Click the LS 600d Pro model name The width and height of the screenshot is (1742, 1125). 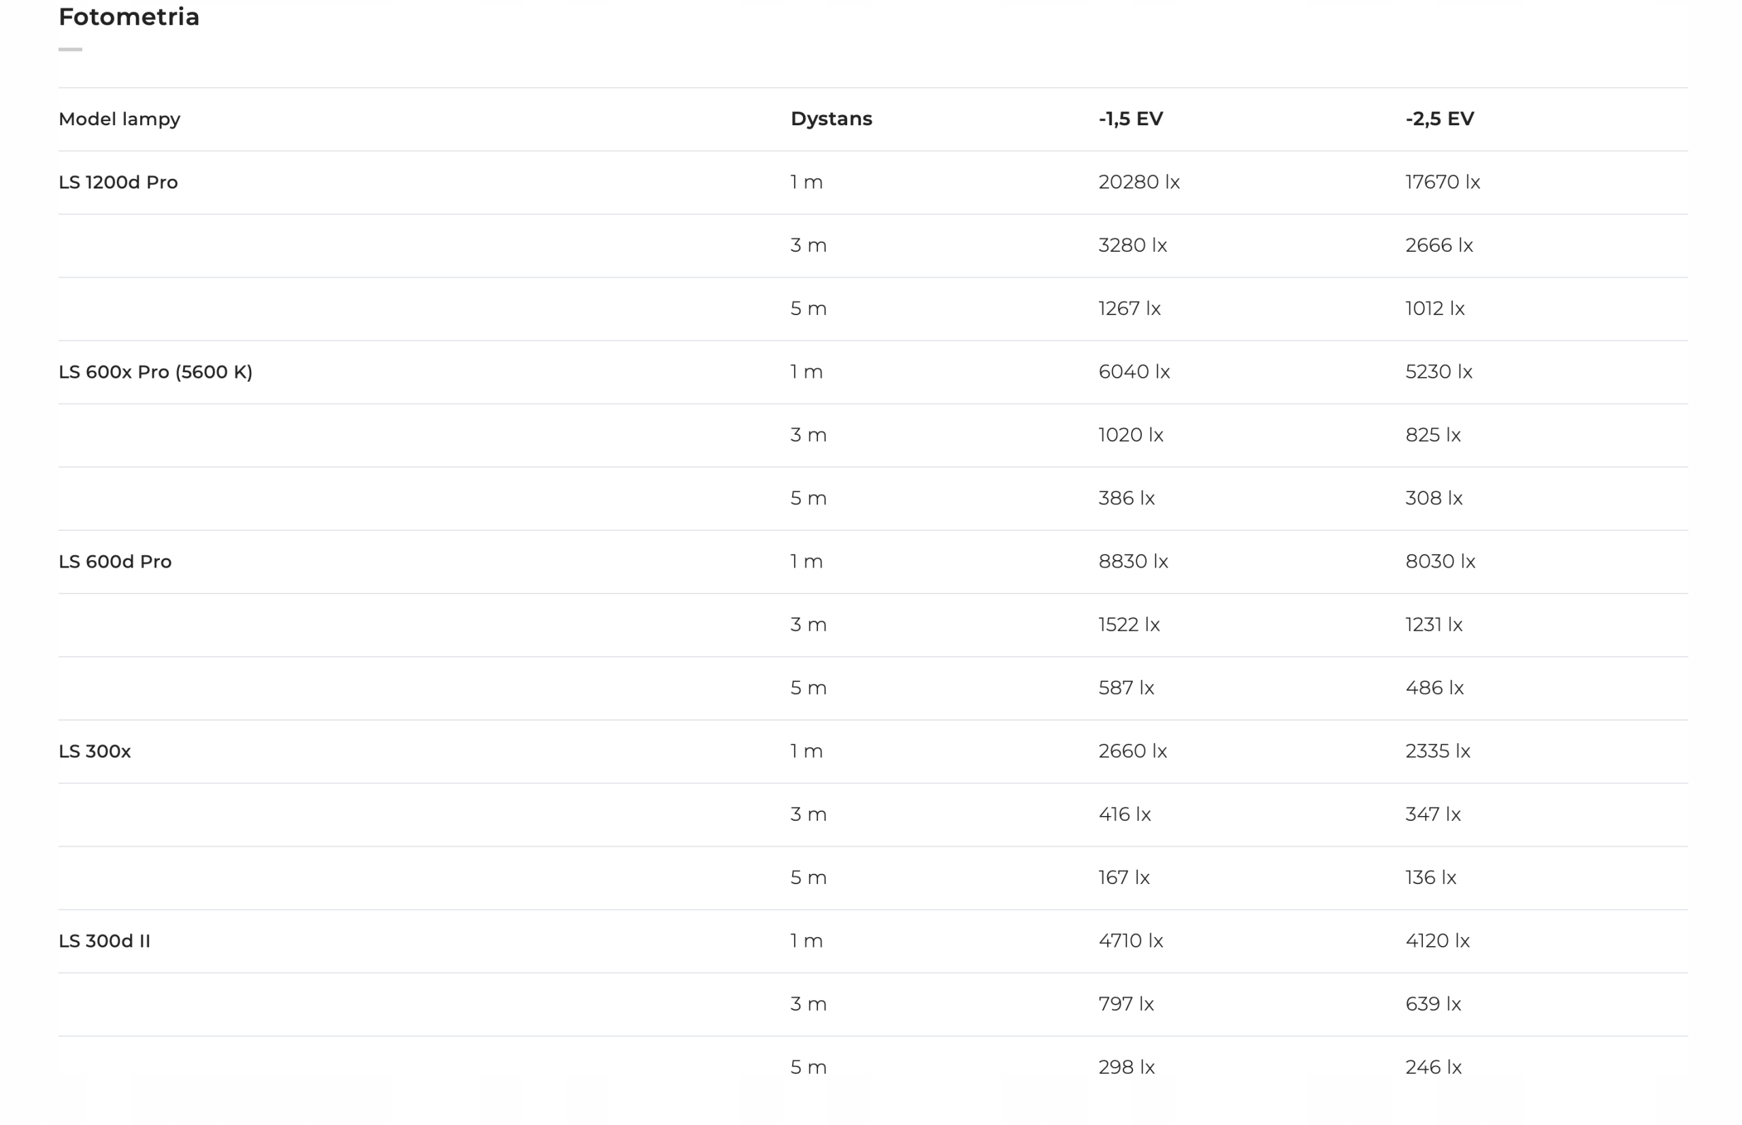coord(116,561)
